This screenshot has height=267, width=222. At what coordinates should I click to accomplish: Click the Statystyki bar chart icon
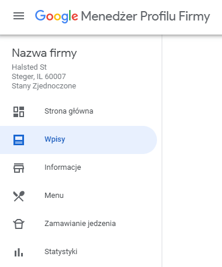tap(19, 252)
